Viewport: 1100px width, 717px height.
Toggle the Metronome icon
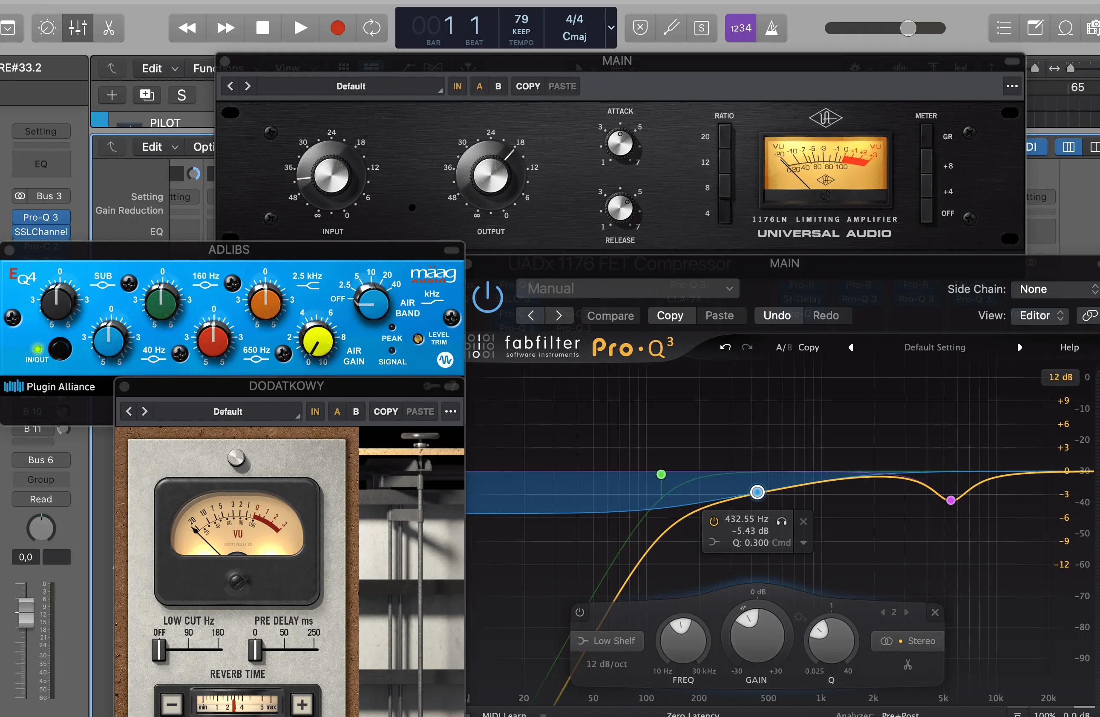[772, 28]
